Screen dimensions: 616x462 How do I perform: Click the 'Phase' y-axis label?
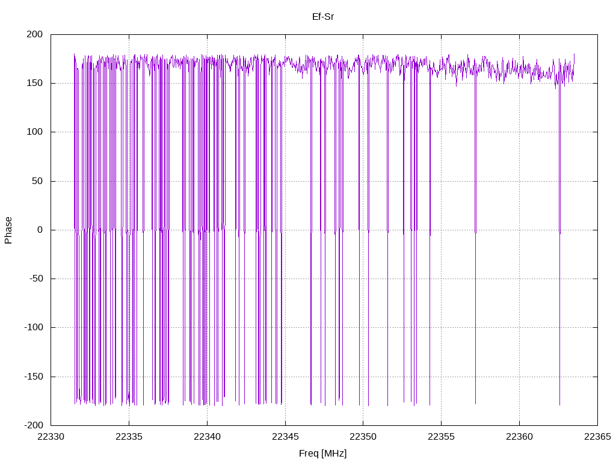point(8,230)
